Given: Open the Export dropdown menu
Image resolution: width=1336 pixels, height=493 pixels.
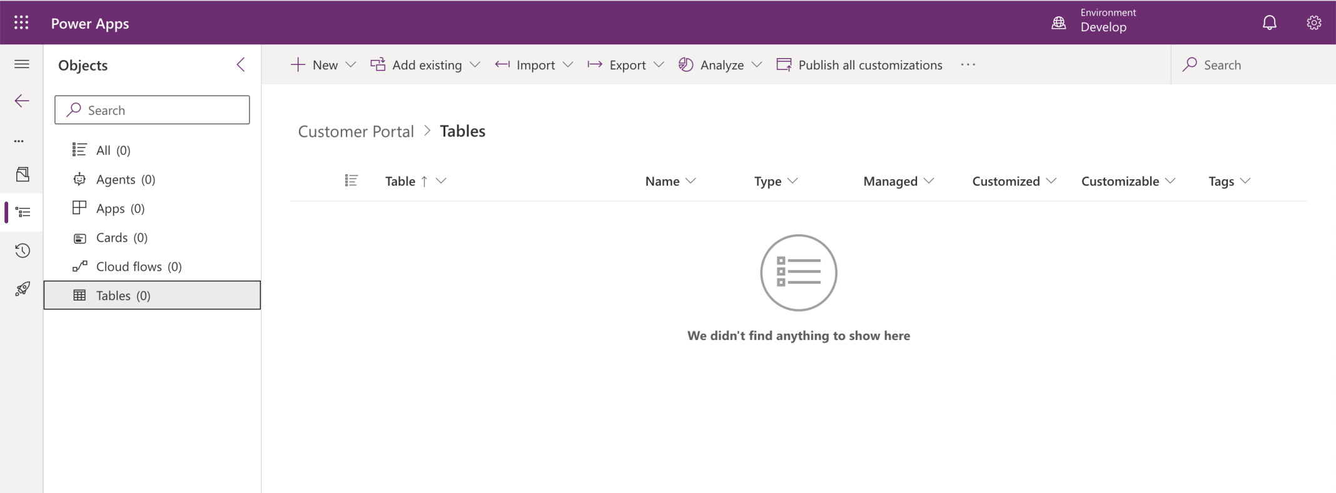Looking at the screenshot, I should 625,65.
